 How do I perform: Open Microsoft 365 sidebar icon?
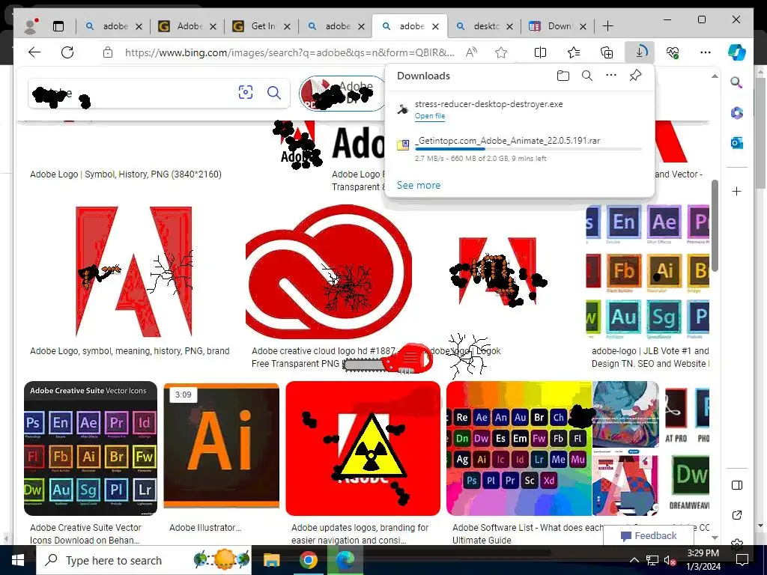click(737, 113)
